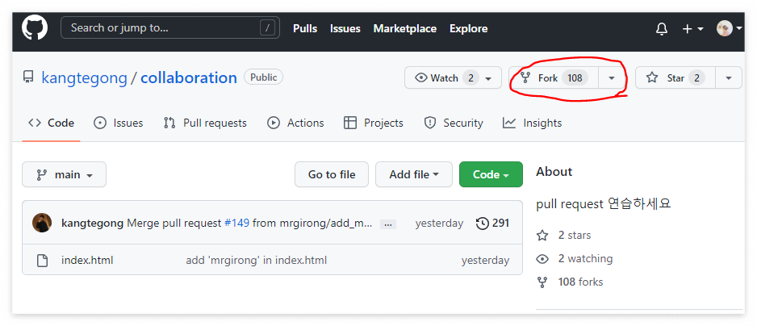Screen dimensions: 757x326
Task: Select the Code tab
Action: pos(51,123)
